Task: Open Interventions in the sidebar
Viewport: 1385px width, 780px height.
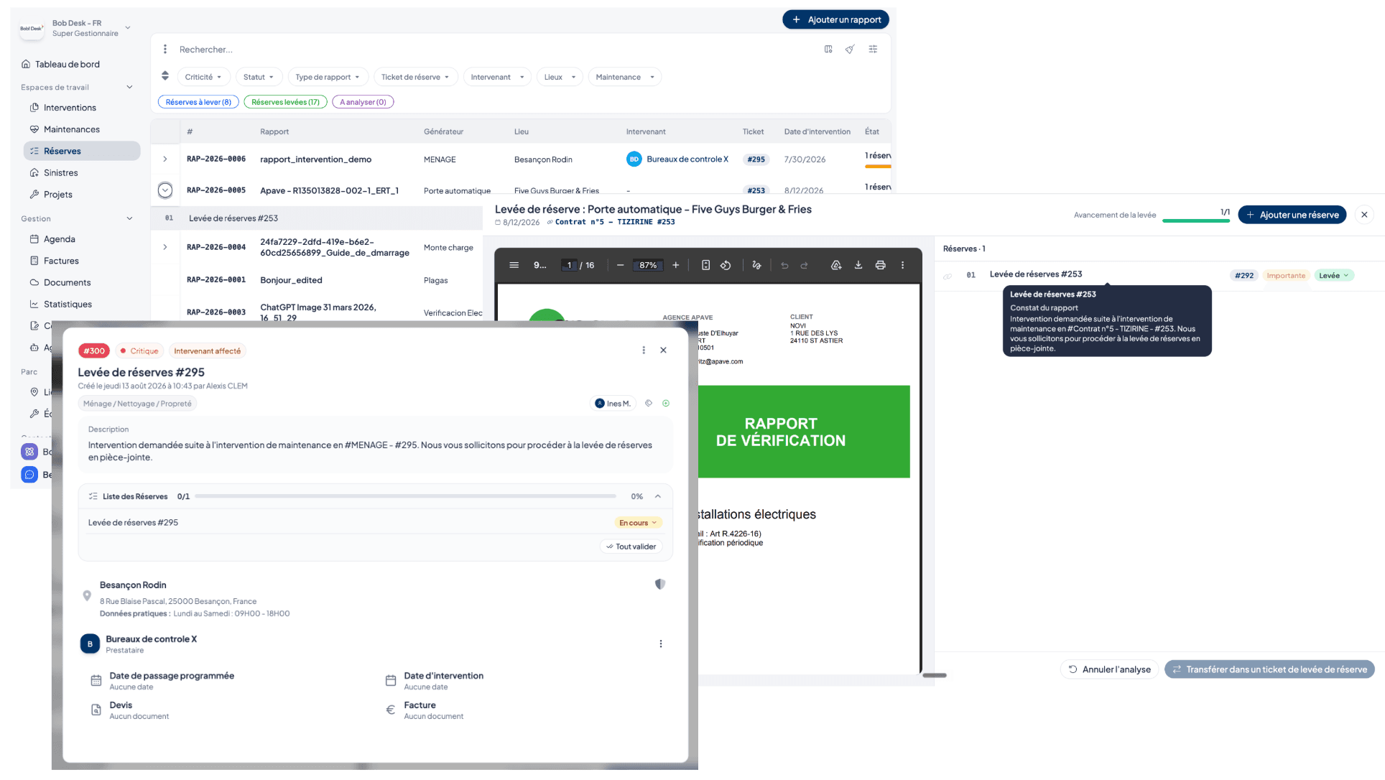Action: point(70,108)
